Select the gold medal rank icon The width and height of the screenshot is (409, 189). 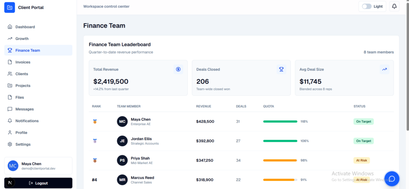(x=95, y=121)
